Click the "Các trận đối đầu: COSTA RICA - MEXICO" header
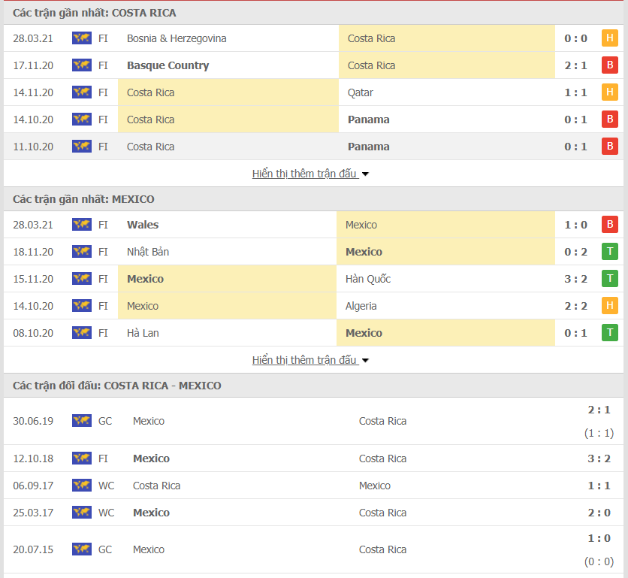Screen dimensions: 628x578 tap(116, 386)
